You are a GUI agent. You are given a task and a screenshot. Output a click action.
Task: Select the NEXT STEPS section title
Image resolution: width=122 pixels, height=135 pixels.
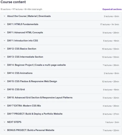[14, 122]
